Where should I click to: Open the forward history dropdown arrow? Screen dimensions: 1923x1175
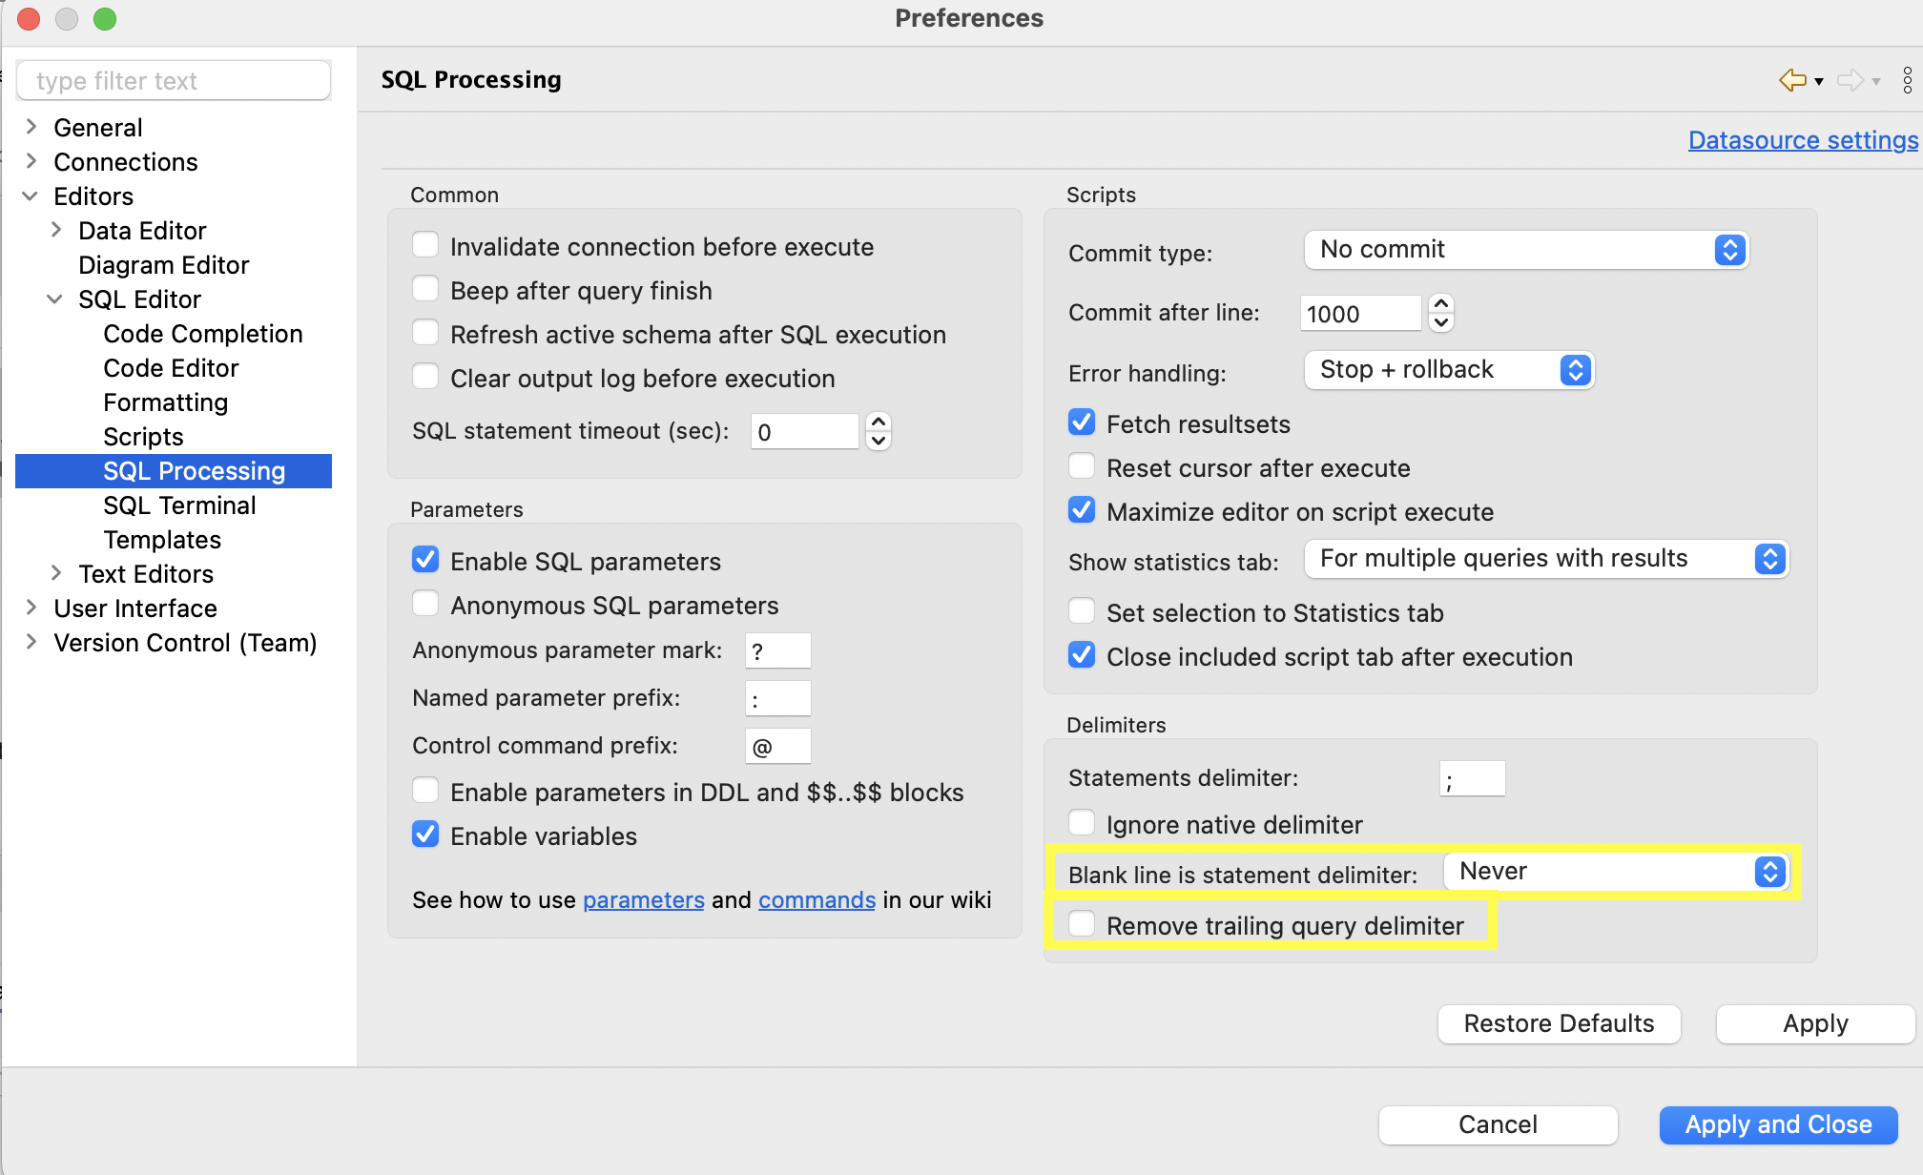tap(1876, 82)
